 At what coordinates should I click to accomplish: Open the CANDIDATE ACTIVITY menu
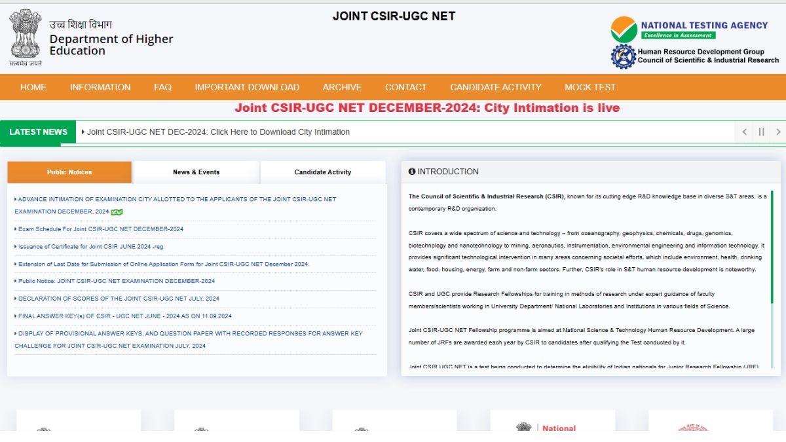(x=496, y=87)
